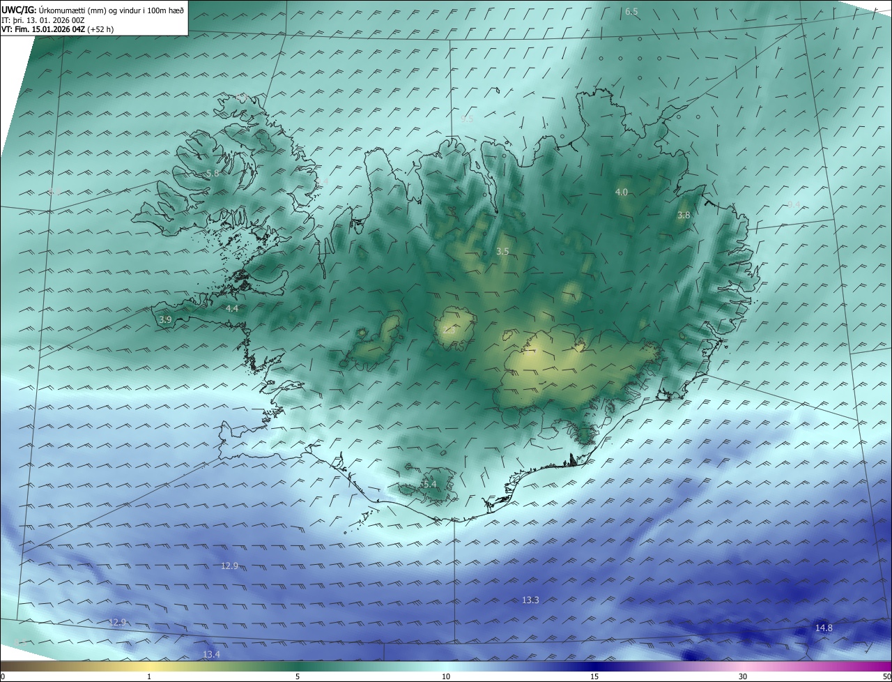
Task: Click the title "Úrkomumætti (mm) og vindur í 100m hæð"
Action: tap(111, 10)
